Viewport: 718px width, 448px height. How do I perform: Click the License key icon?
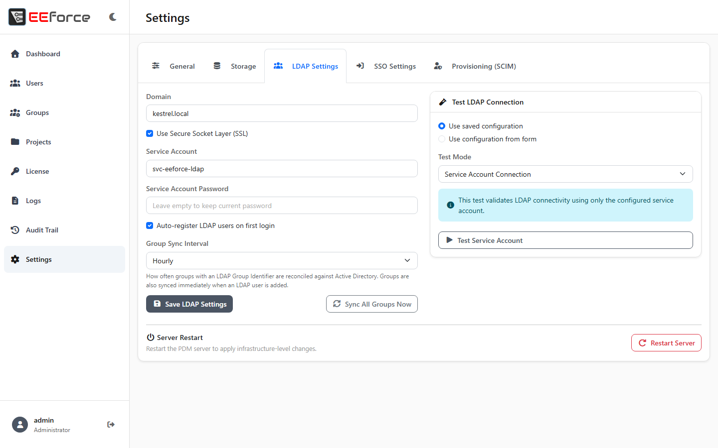pos(15,171)
